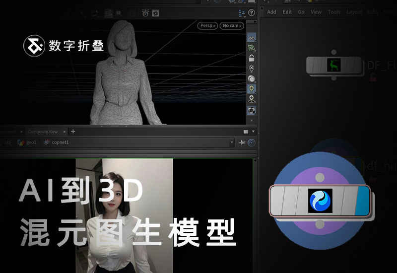This screenshot has height=273, width=397.
Task: Click the shading sphere icon in viewport toolbar
Action: [252, 78]
